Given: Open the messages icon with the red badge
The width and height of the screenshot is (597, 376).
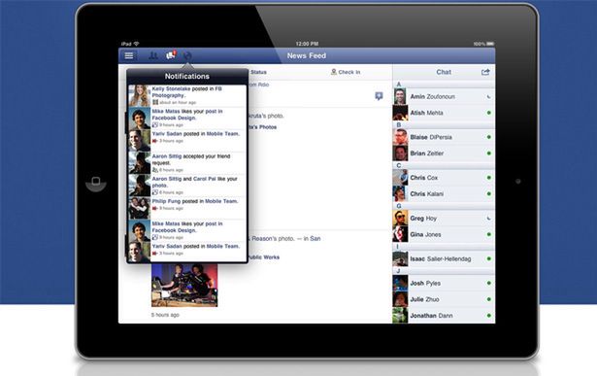Looking at the screenshot, I should tap(171, 55).
